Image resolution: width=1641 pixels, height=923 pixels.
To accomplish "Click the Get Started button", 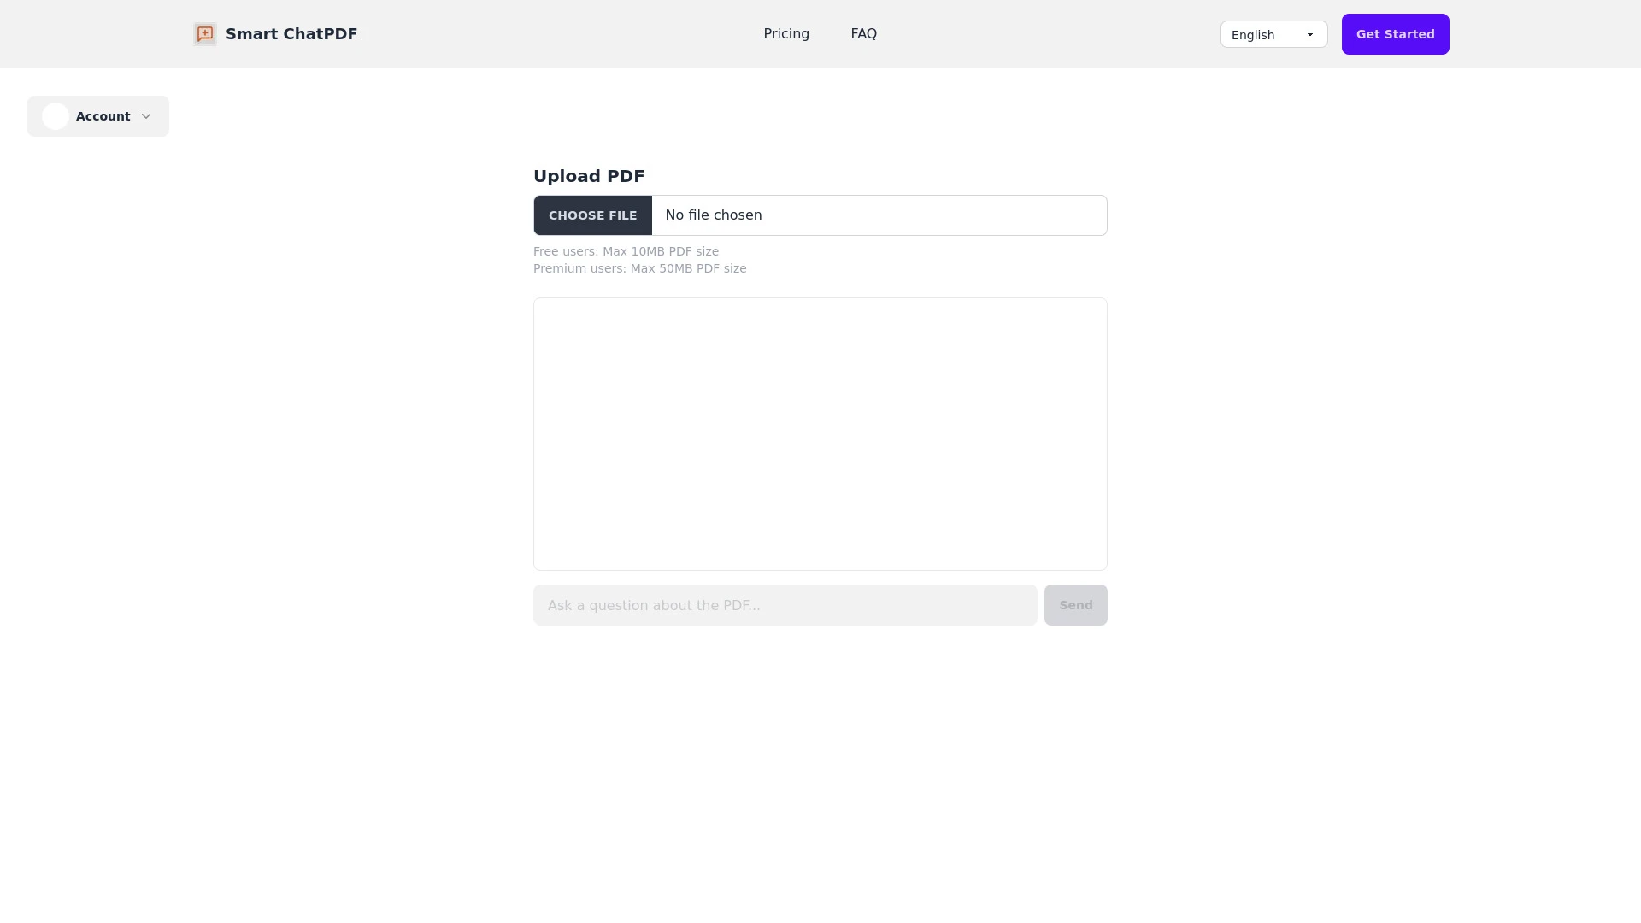I will click(x=1396, y=34).
